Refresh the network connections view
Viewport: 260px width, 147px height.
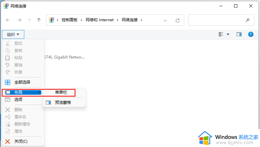[178, 20]
